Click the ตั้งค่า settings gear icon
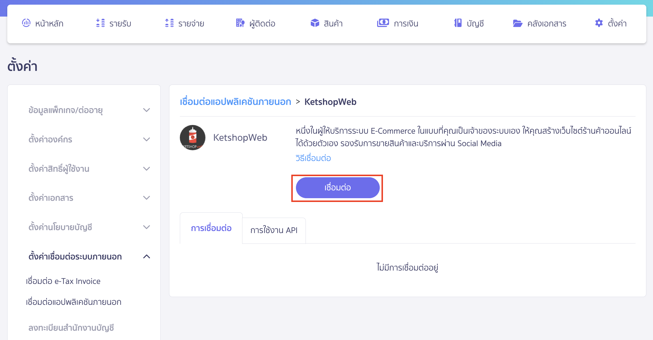This screenshot has width=653, height=340. coord(599,23)
